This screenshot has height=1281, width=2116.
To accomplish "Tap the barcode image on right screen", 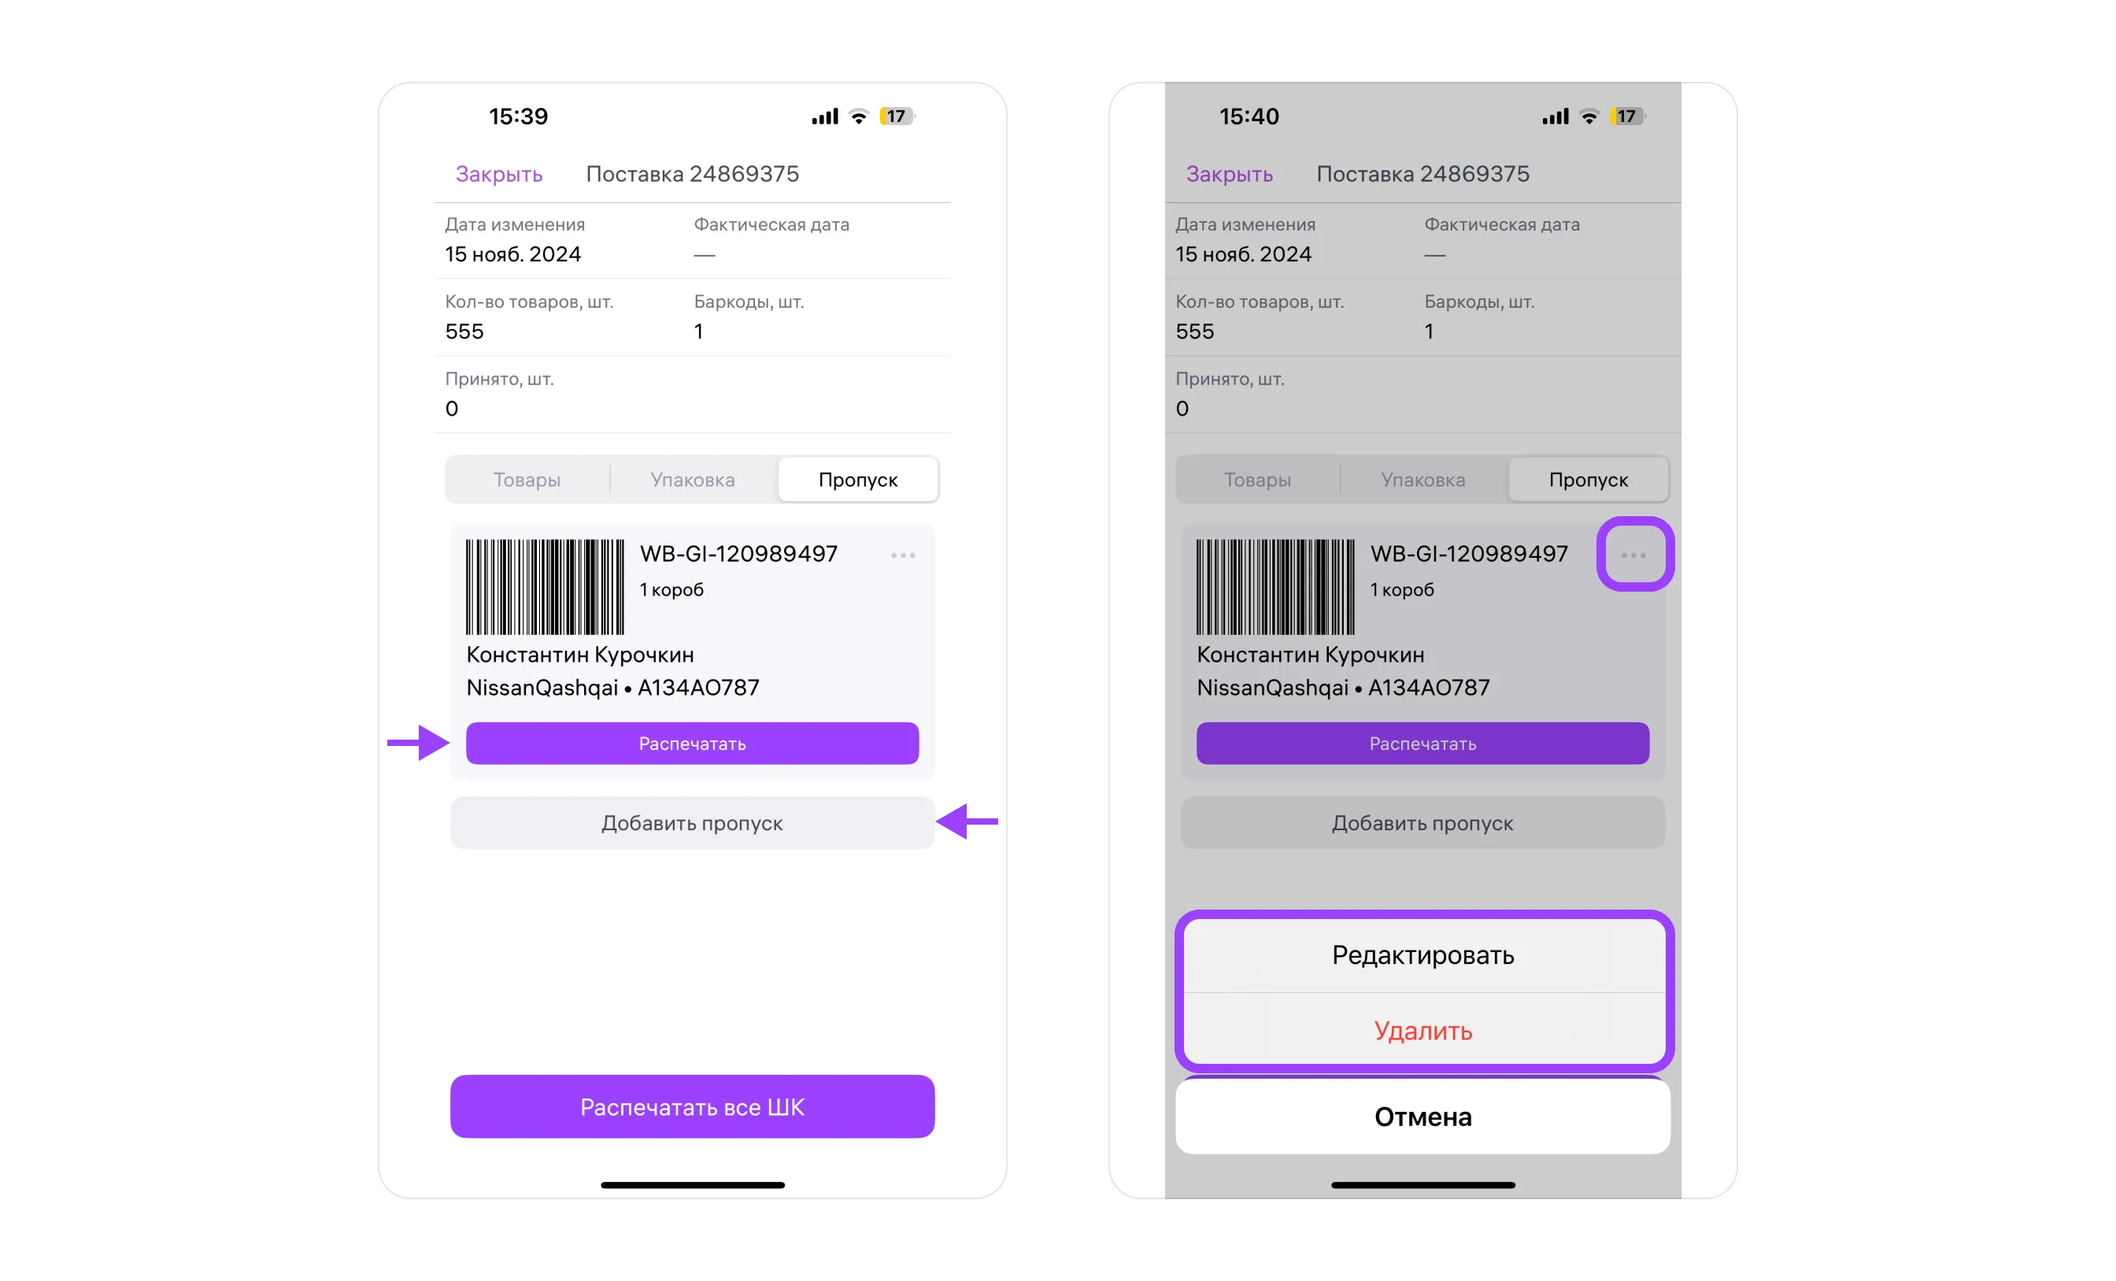I will click(1275, 586).
